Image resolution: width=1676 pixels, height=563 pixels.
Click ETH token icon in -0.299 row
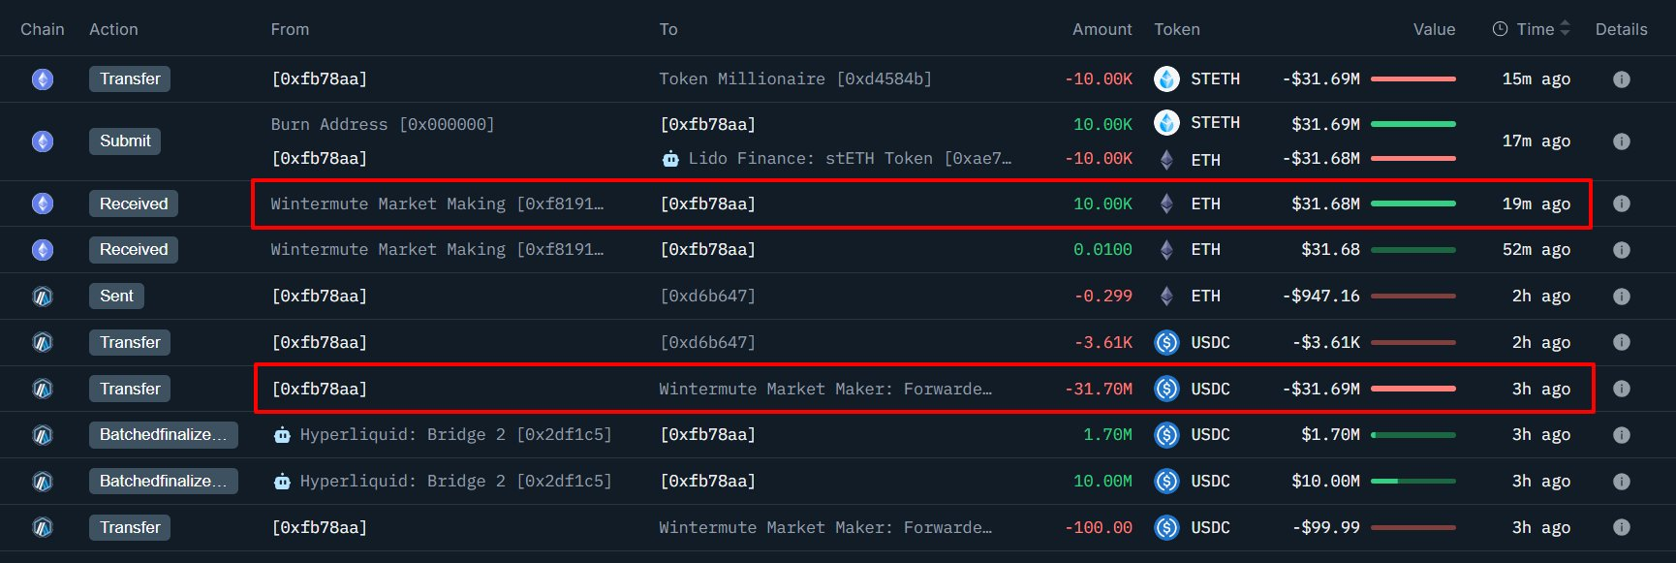coord(1166,297)
